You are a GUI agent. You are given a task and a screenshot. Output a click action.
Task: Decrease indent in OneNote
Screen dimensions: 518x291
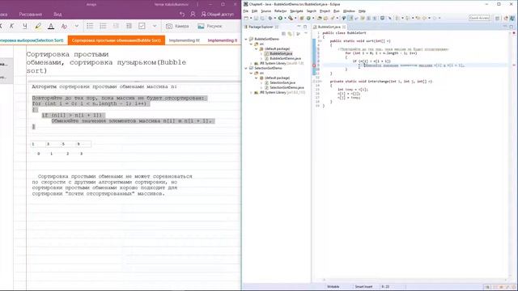coord(116,26)
